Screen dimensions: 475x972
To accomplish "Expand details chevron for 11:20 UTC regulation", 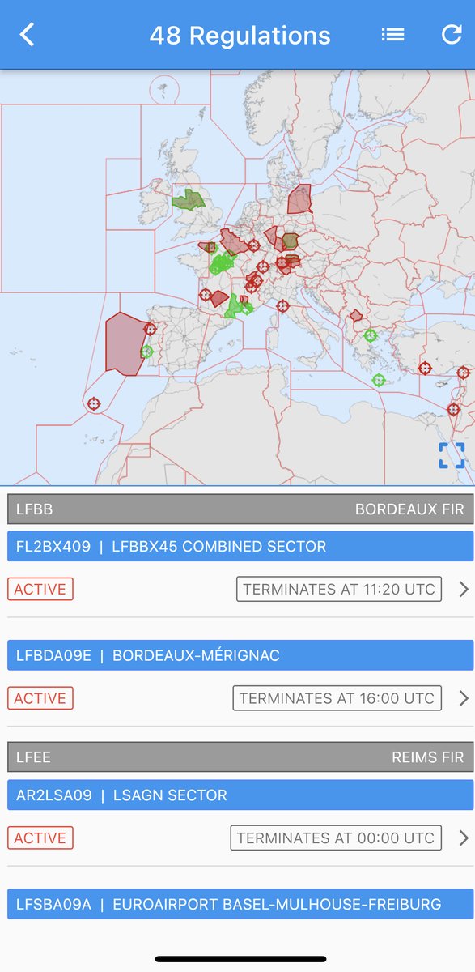I will tap(464, 589).
